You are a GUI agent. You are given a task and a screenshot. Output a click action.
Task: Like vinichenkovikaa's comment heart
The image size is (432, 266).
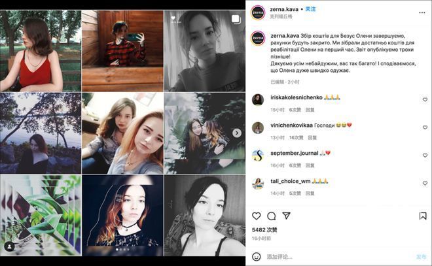tap(425, 127)
